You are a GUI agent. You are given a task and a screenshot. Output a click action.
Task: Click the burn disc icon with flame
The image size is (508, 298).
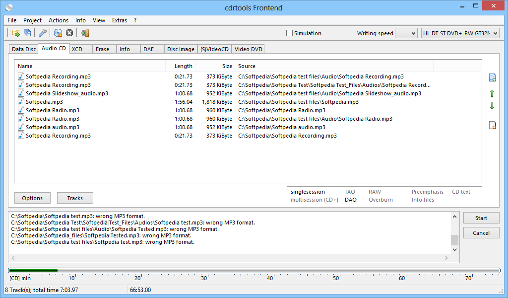[x=58, y=33]
